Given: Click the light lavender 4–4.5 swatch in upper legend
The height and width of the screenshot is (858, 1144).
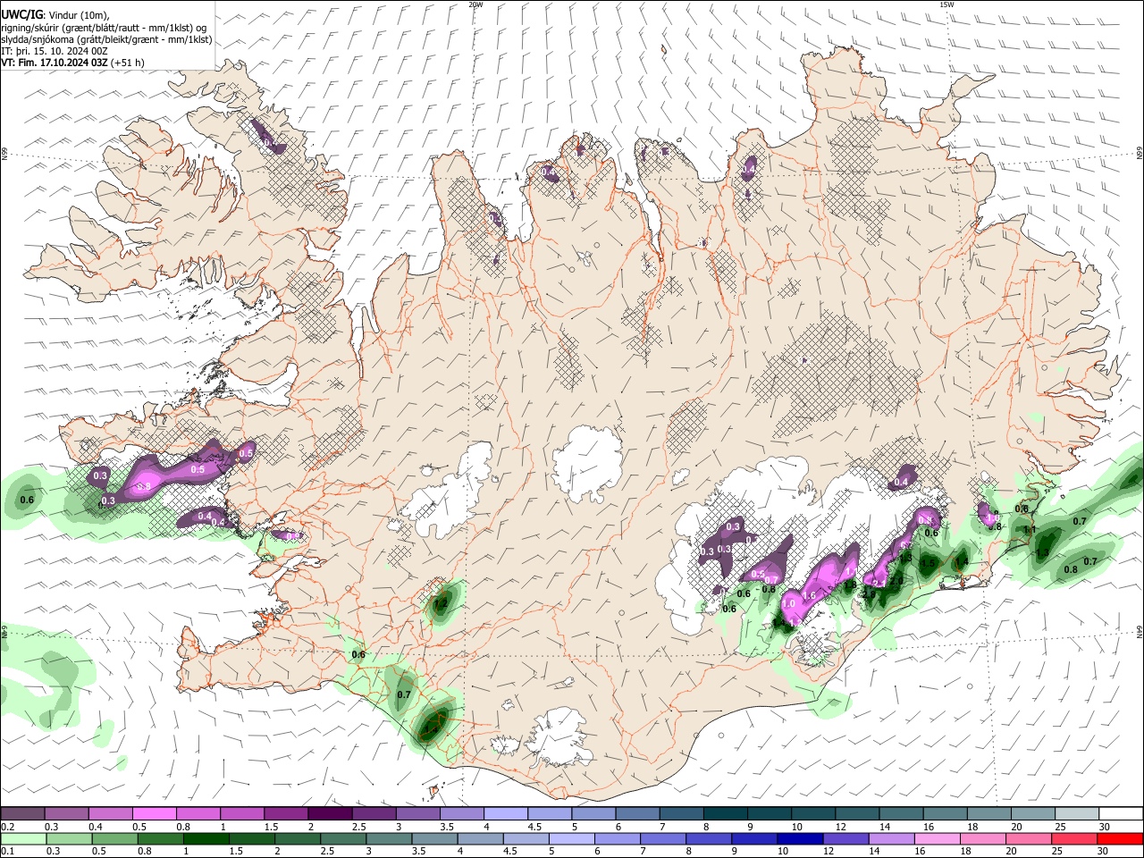Looking at the screenshot, I should [x=505, y=813].
